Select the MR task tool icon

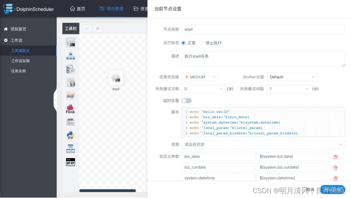tap(71, 122)
